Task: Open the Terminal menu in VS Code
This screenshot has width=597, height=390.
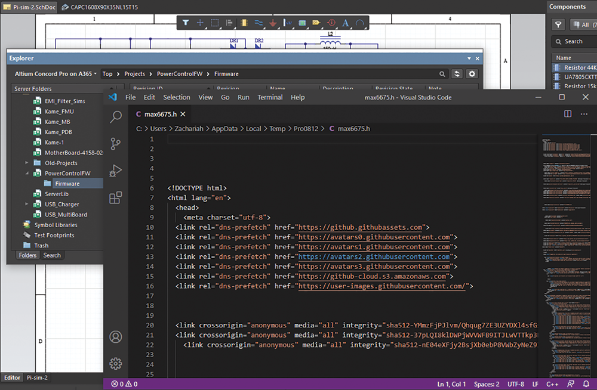Action: pyautogui.click(x=270, y=97)
